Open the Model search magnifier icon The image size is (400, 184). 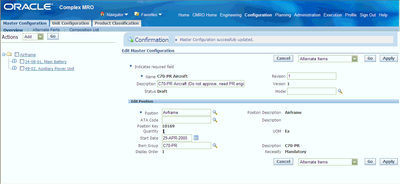340,92
